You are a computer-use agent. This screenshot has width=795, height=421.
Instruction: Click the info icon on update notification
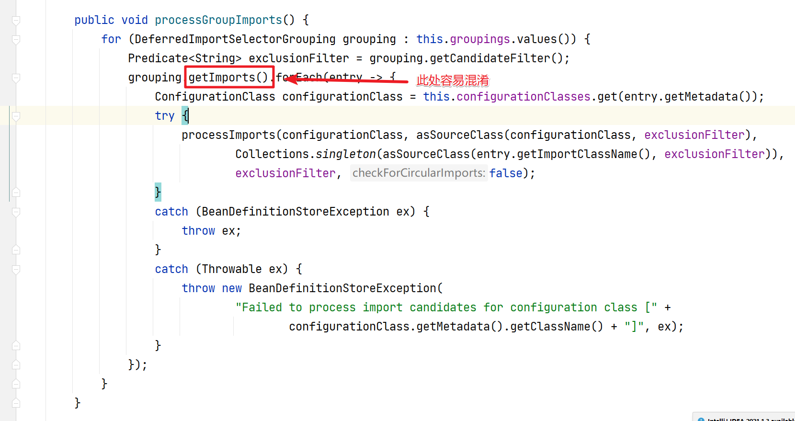pyautogui.click(x=701, y=419)
